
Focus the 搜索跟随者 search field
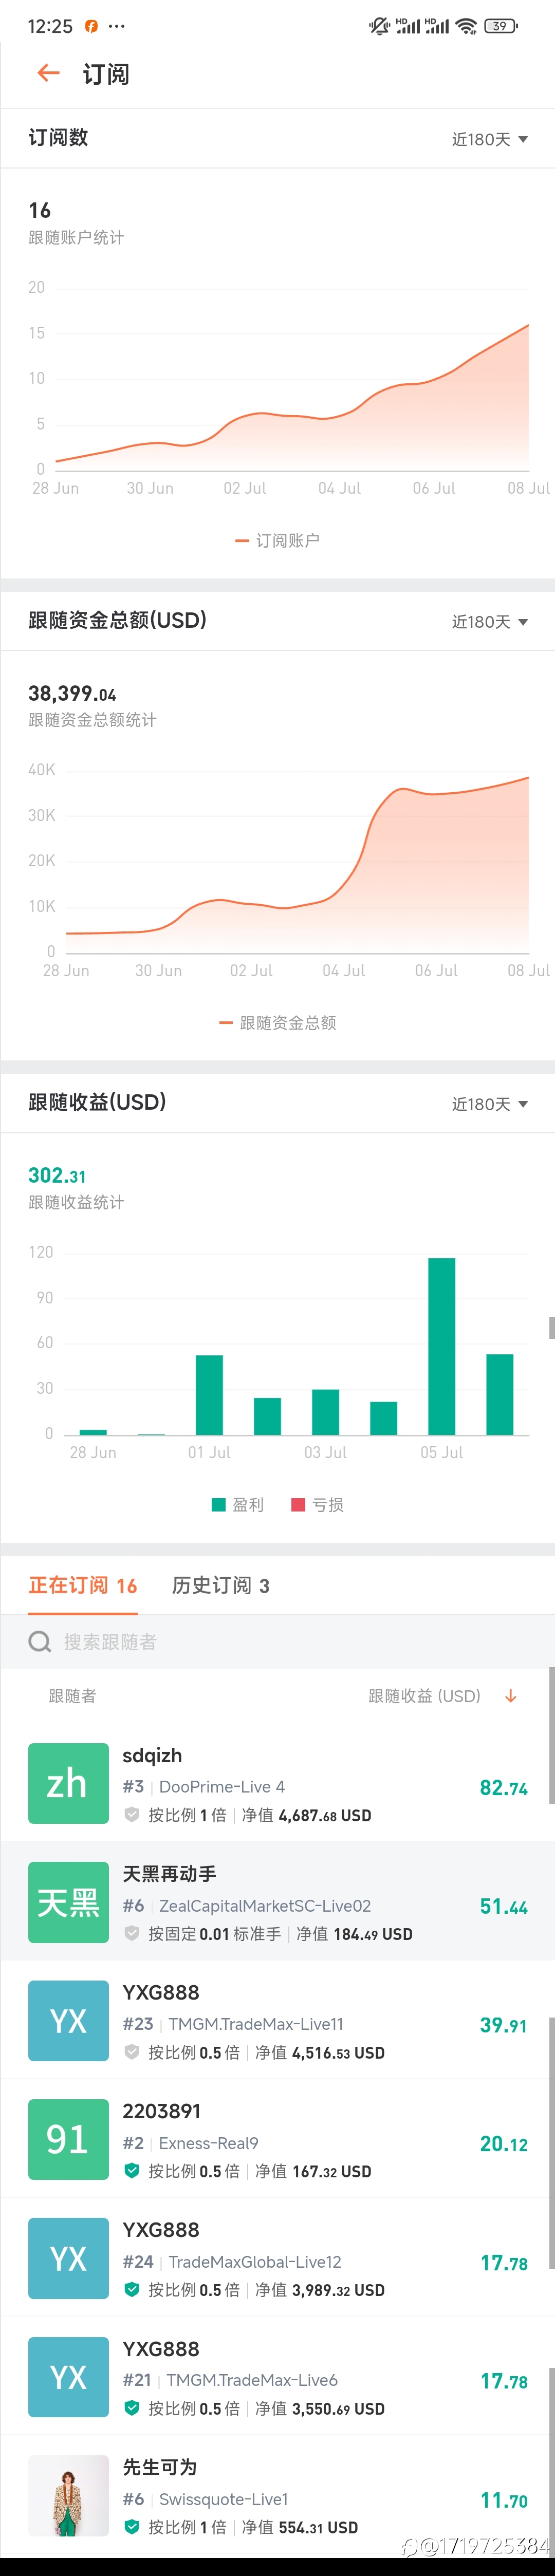[277, 1641]
